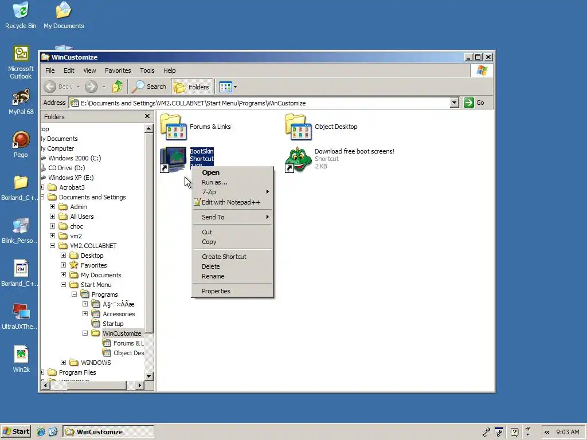Click the Forward navigation arrow

tap(91, 87)
